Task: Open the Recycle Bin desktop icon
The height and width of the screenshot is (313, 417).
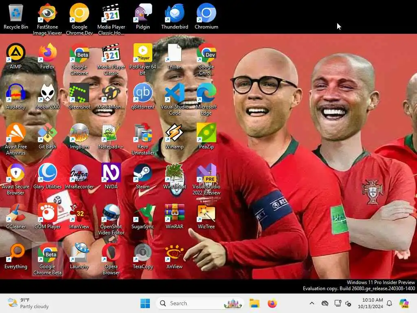Action: coord(16,16)
